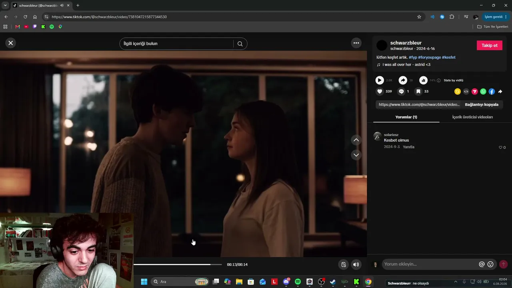This screenshot has height=288, width=512.
Task: Mute the video with speaker icon
Action: [356, 264]
